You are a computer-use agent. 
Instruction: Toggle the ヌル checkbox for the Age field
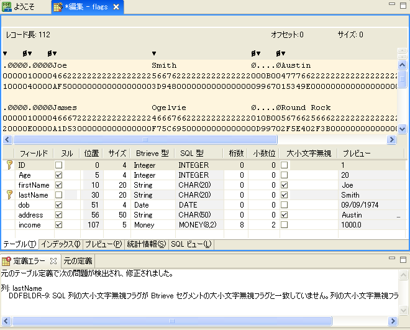(x=59, y=175)
